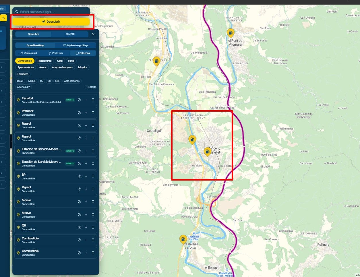Filter by Restaurante category
The image size is (360, 277).
[44, 61]
